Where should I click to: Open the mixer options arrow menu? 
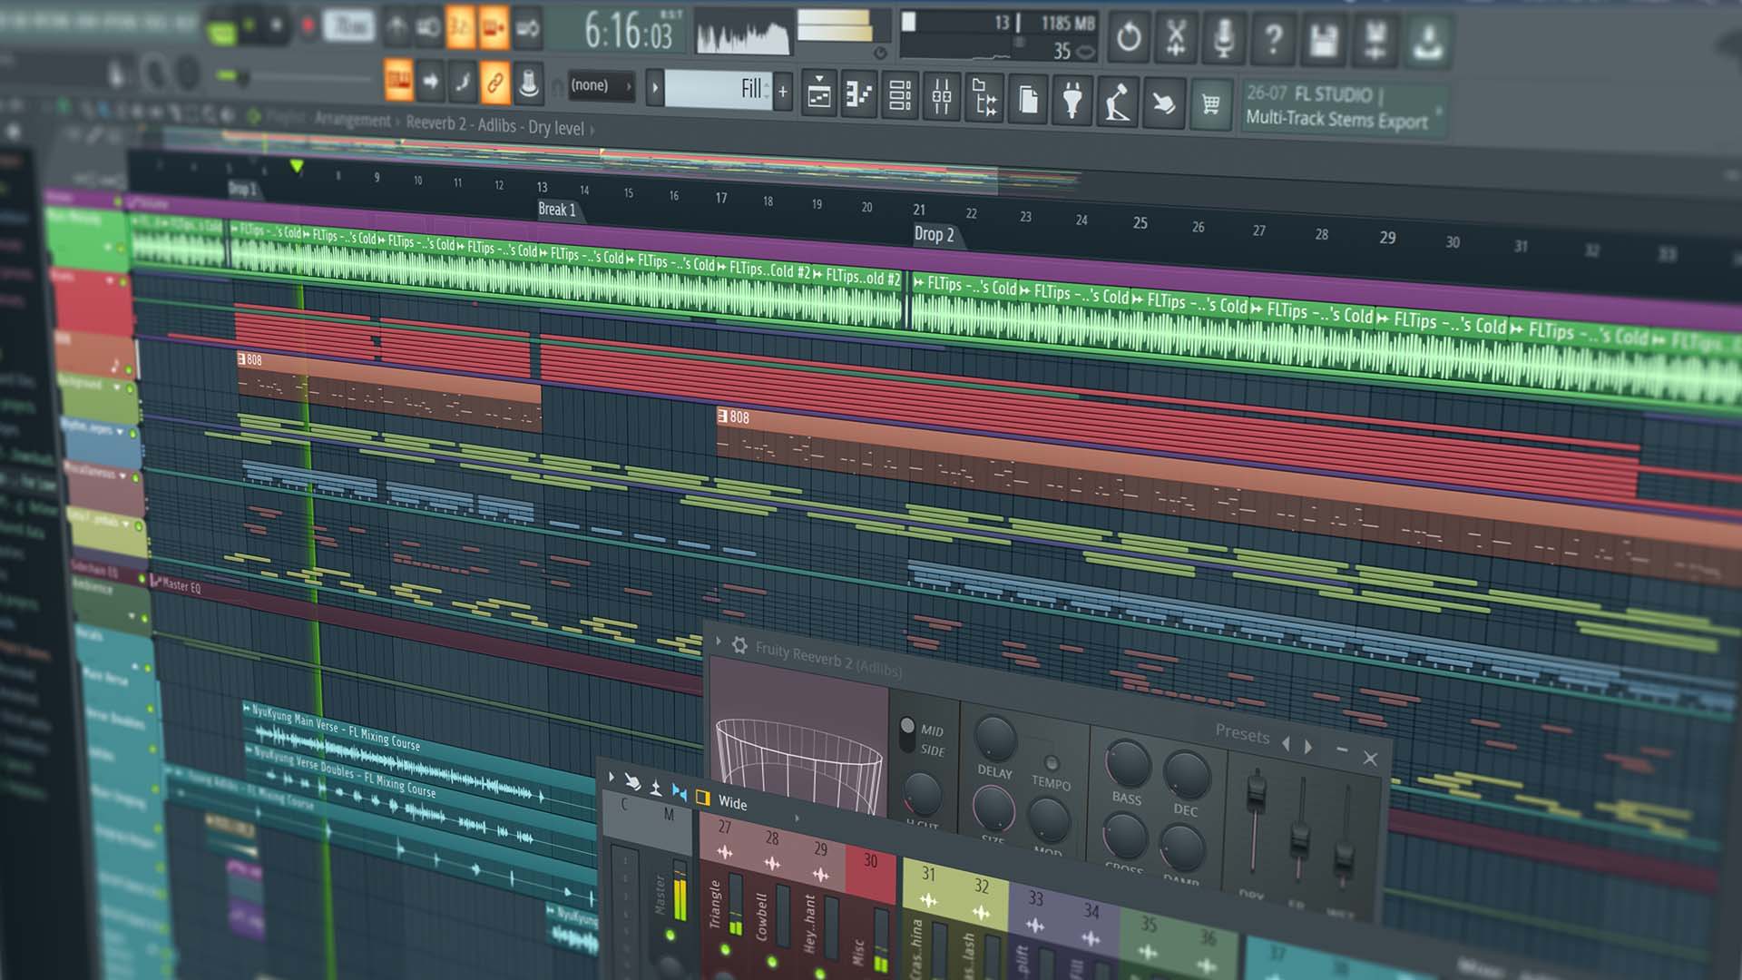(612, 778)
